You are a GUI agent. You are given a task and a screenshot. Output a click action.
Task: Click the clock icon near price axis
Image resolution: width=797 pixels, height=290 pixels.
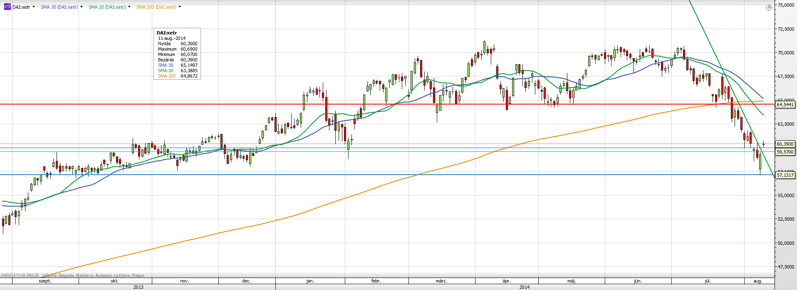[768, 7]
